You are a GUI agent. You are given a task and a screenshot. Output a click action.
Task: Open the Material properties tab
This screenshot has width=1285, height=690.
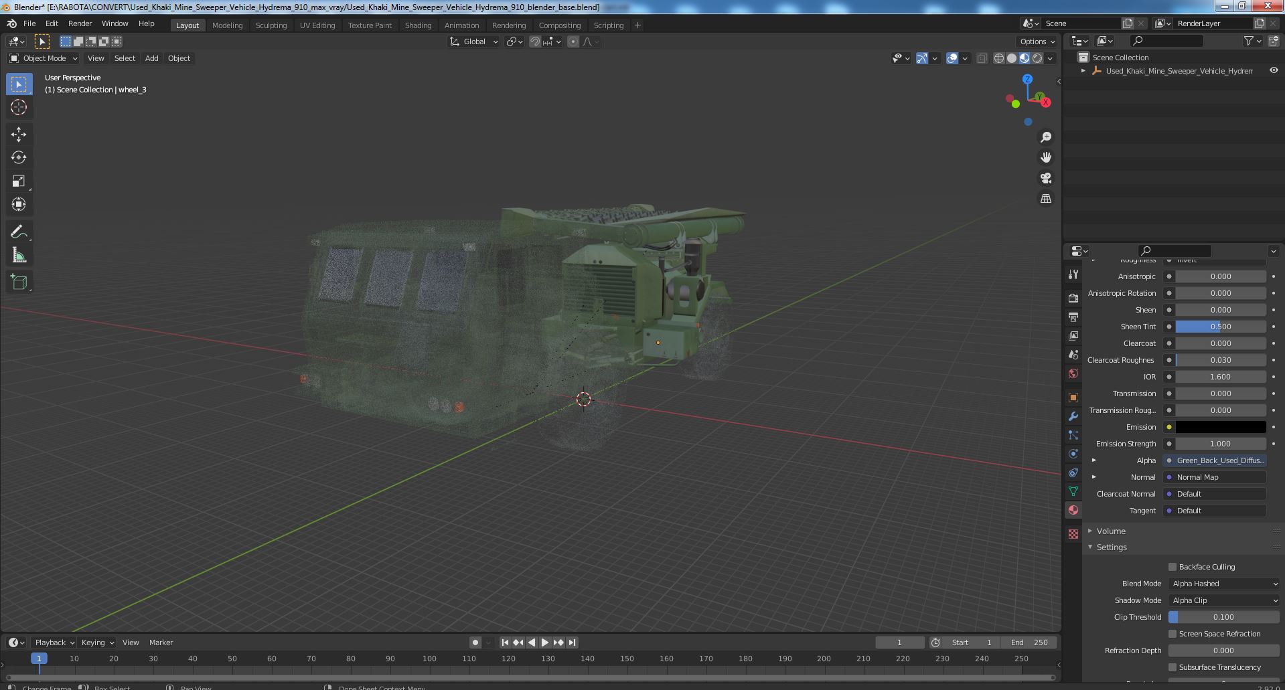(x=1073, y=510)
